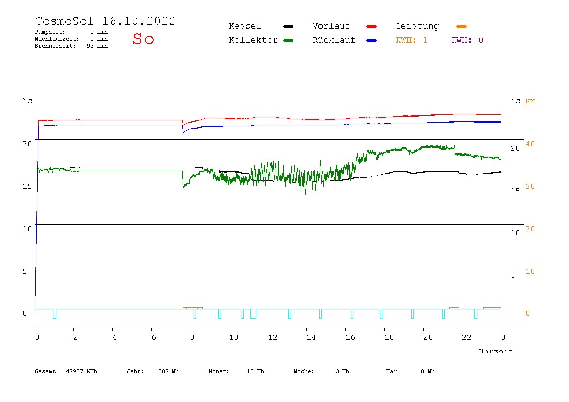
Task: Click the "Uhrzeit" time axis title
Action: [496, 351]
